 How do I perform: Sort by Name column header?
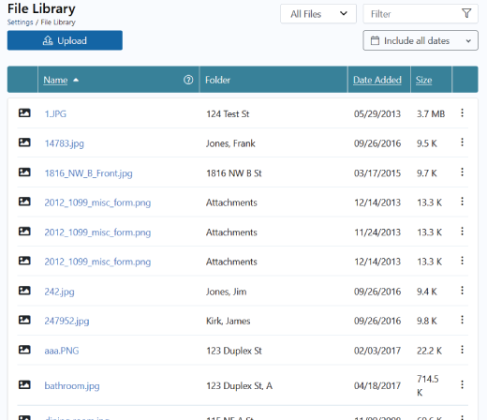tap(55, 80)
